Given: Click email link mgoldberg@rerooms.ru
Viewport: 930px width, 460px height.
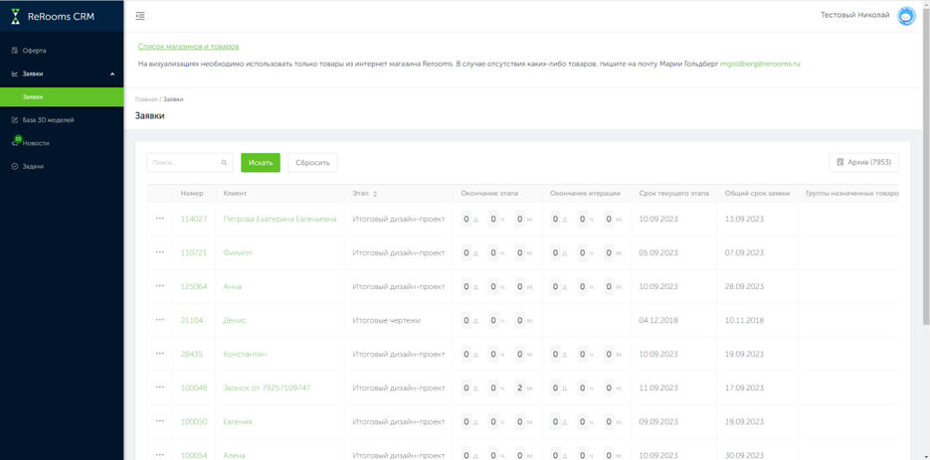Looking at the screenshot, I should (760, 63).
